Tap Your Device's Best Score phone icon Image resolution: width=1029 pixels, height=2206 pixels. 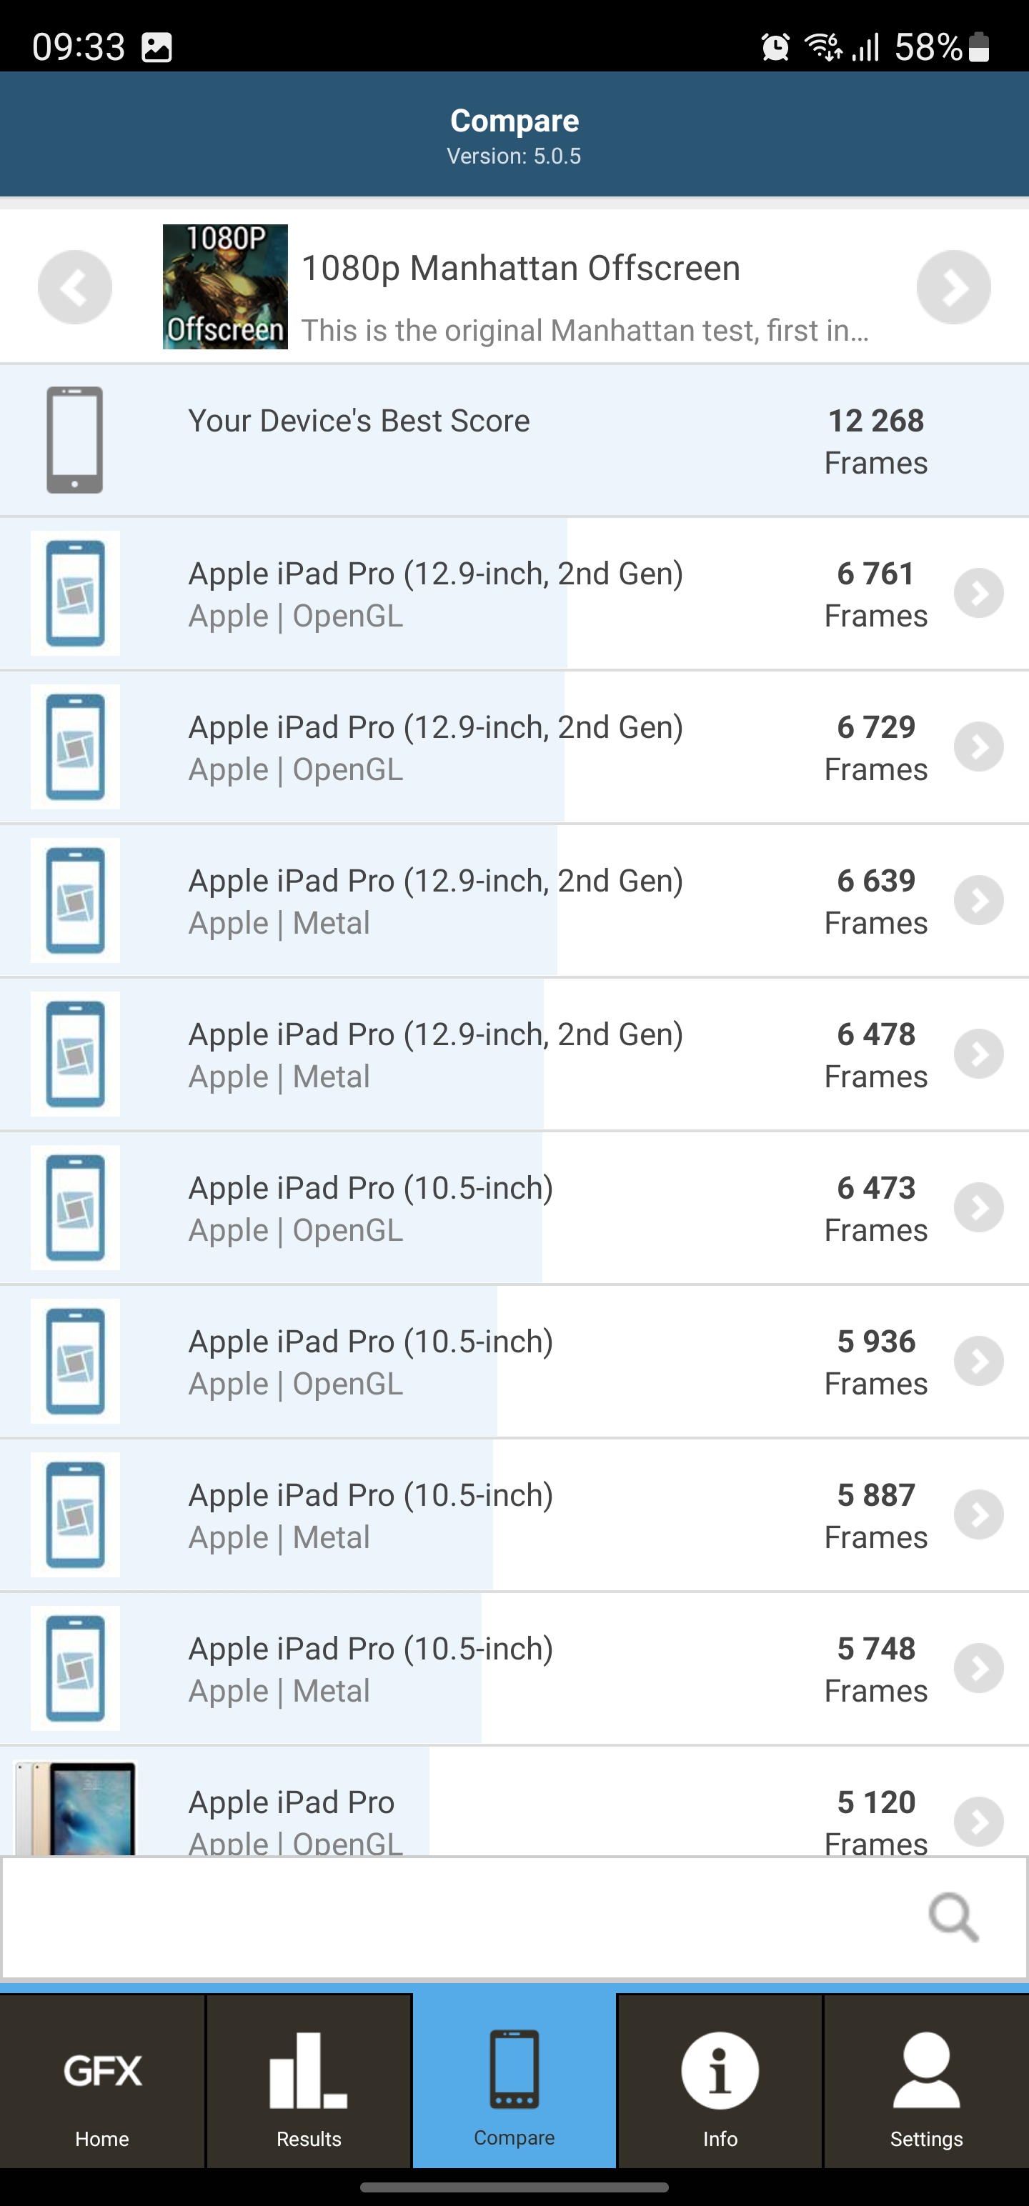click(x=74, y=440)
